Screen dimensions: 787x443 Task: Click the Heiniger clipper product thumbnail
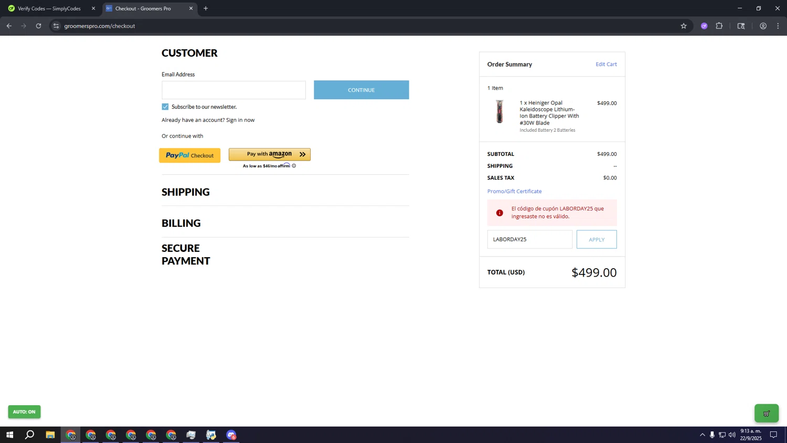point(499,111)
